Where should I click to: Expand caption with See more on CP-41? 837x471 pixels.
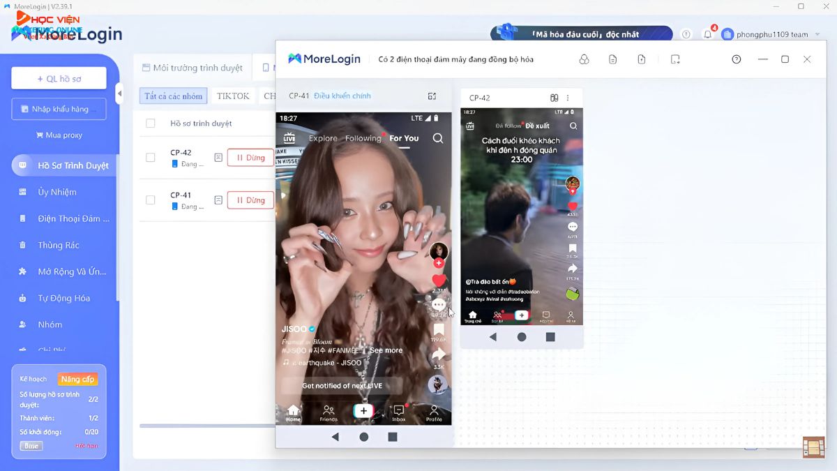tap(386, 350)
